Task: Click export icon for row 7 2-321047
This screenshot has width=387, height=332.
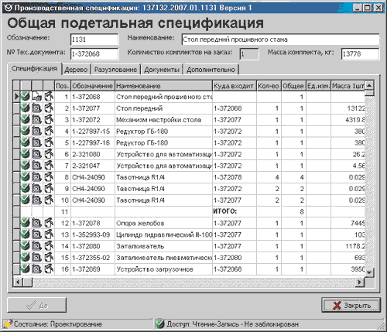Action: click(x=49, y=166)
